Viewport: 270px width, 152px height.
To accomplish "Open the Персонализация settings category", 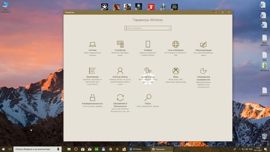I will pos(203,49).
